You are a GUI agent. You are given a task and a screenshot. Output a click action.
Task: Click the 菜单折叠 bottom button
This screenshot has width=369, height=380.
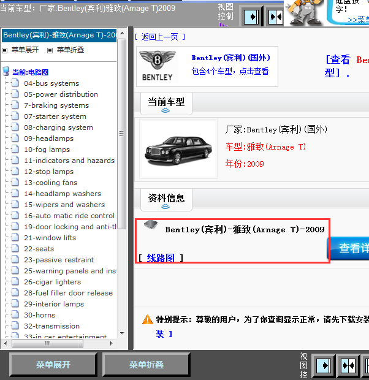point(146,365)
